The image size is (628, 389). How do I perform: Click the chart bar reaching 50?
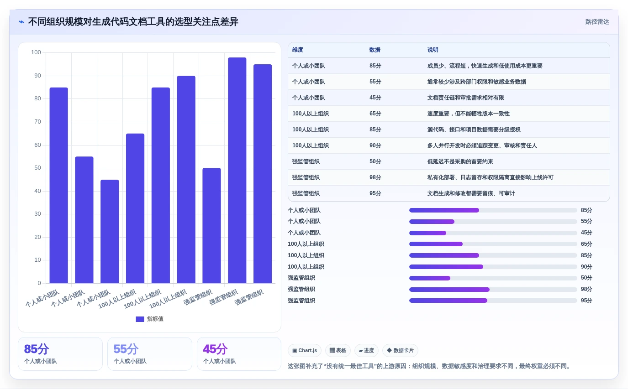click(211, 226)
